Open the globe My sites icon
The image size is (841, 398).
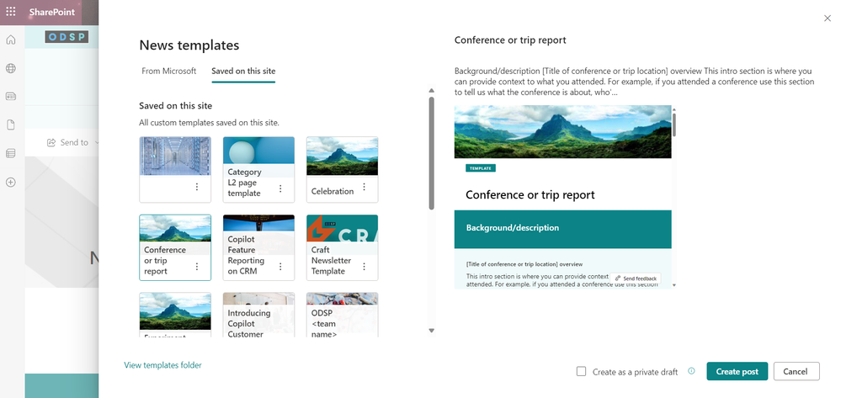coord(11,69)
